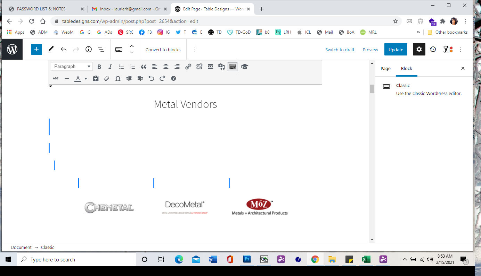Align text to the left

[155, 67]
